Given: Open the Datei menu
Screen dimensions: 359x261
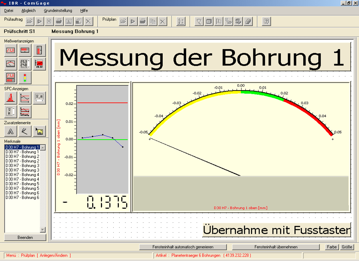Looking at the screenshot, I should [x=8, y=10].
